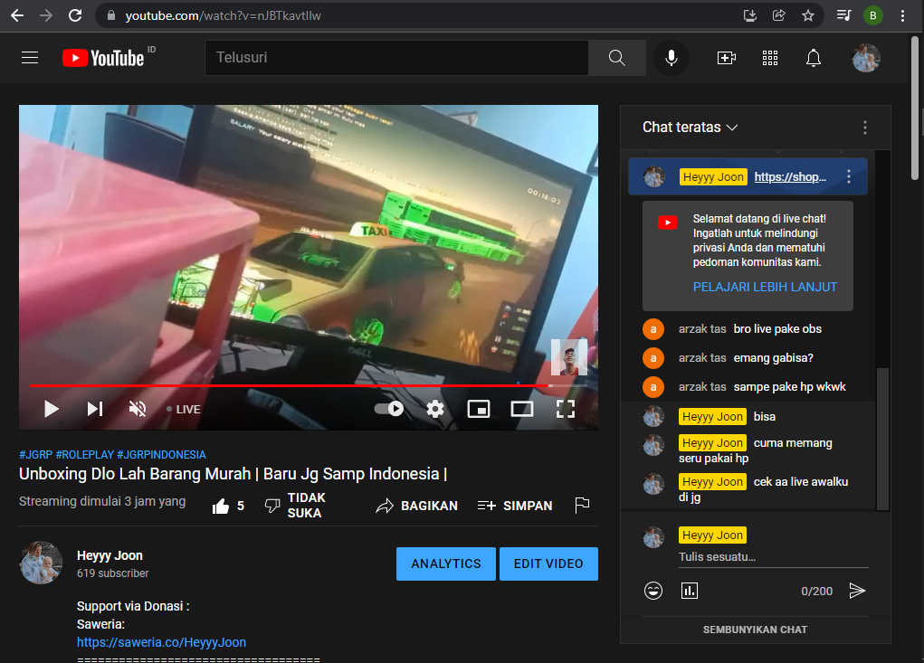This screenshot has height=663, width=924.
Task: Click the ANALYTICS button
Action: click(x=446, y=564)
